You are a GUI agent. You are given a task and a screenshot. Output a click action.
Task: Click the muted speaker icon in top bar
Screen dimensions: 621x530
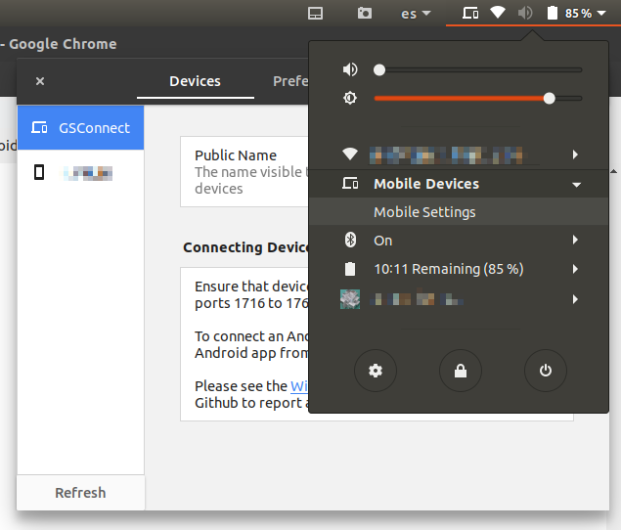tap(525, 14)
